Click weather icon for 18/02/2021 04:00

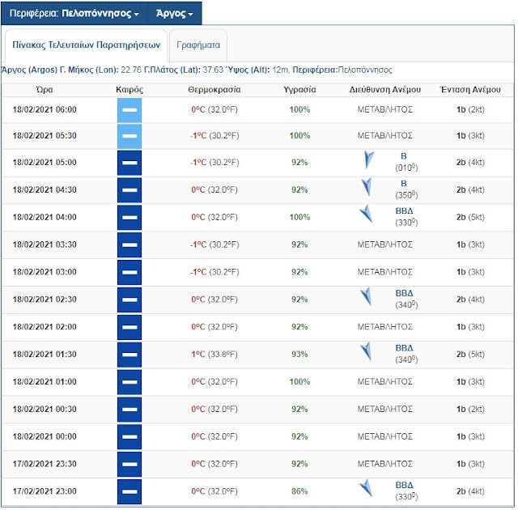click(x=129, y=218)
